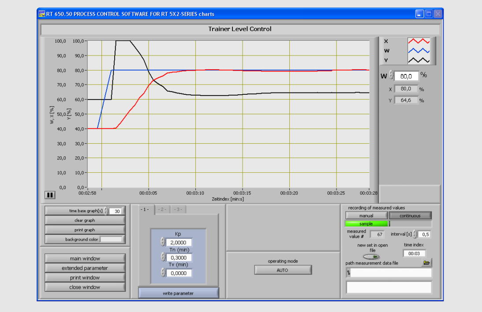Select continuous recording mode
482x312 pixels.
(x=410, y=215)
